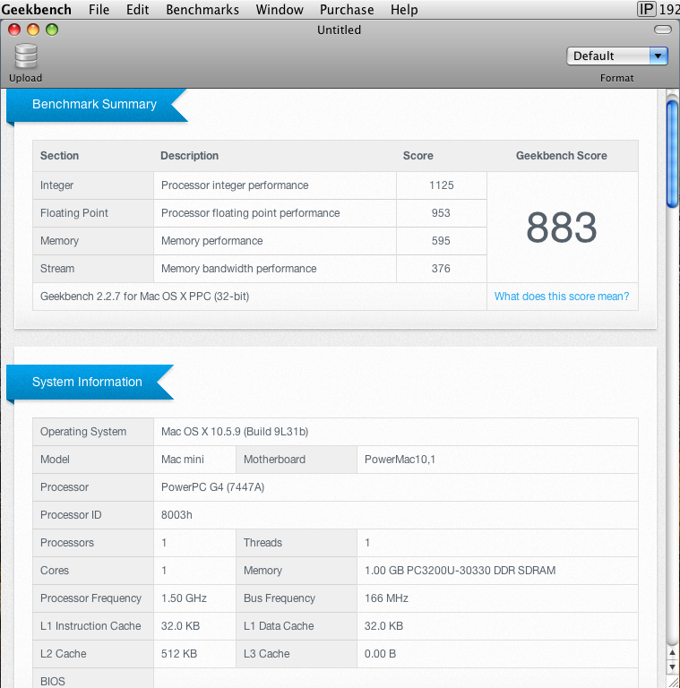Open the File menu
Viewport: 680px width, 688px height.
99,9
